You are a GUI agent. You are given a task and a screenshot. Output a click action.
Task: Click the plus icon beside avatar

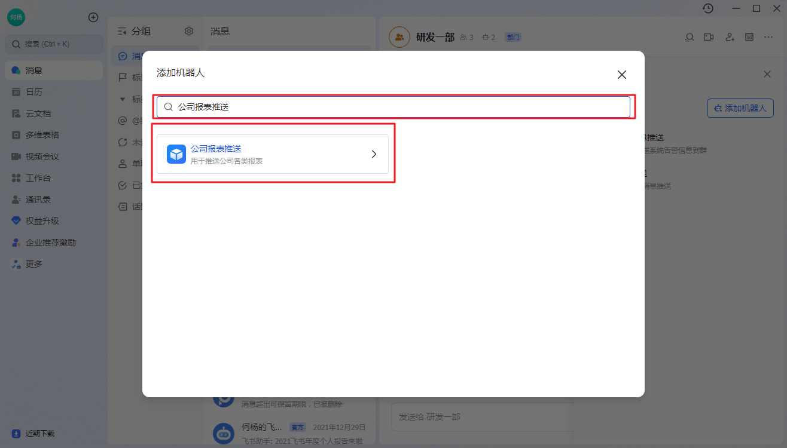coord(93,17)
